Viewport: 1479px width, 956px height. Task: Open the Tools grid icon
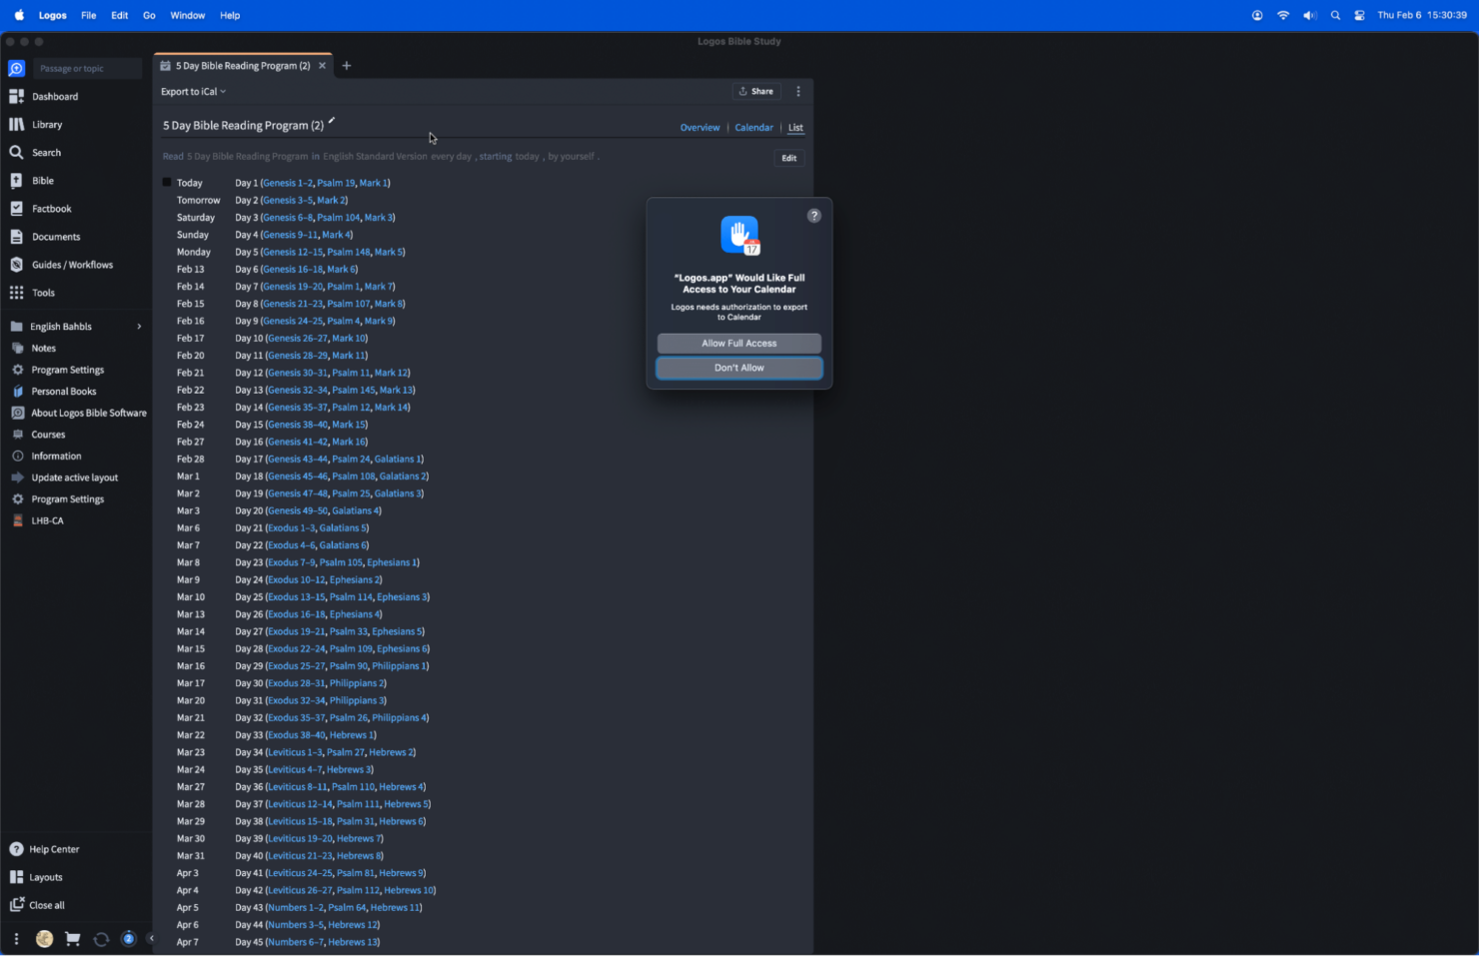click(42, 292)
